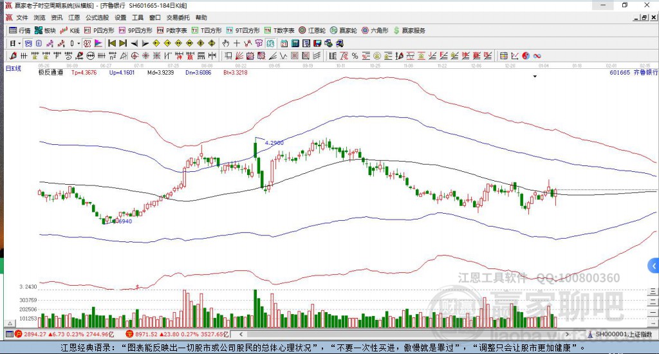659x354 pixels.
Task: Click the 601665 齐鲁银行 stock label
Action: 634,72
